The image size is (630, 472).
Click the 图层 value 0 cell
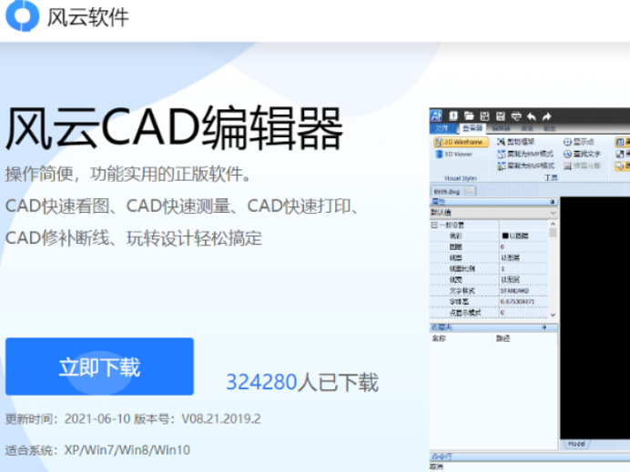click(x=523, y=246)
